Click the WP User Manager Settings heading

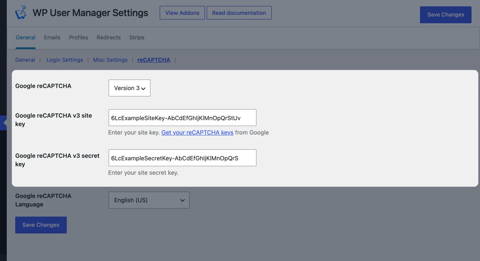point(90,13)
